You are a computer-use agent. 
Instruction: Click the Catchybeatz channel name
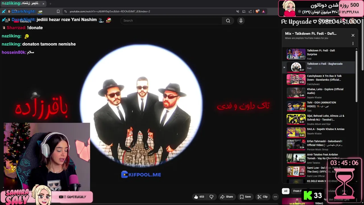(313, 84)
